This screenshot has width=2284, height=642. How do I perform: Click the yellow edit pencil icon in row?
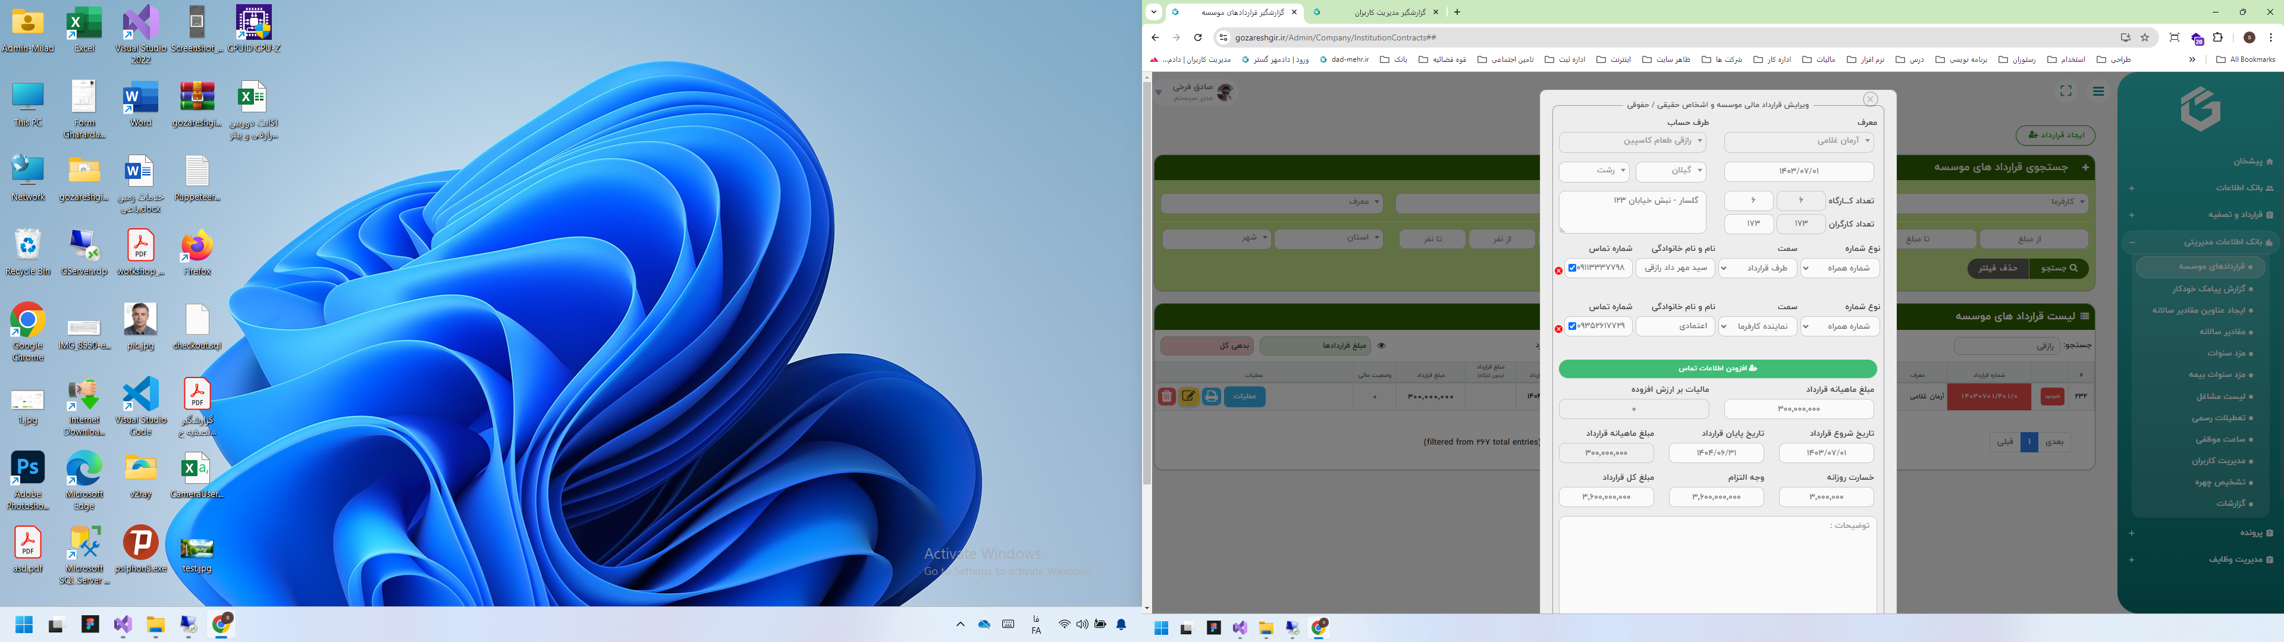coord(1189,396)
